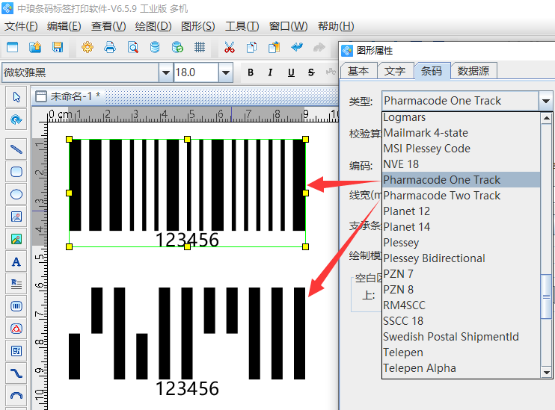Open the 帮助(H) menu
The width and height of the screenshot is (555, 410).
[336, 26]
